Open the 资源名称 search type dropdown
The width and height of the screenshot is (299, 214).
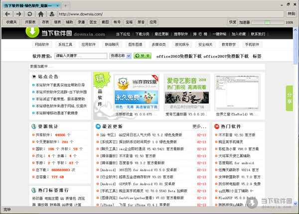(120, 56)
